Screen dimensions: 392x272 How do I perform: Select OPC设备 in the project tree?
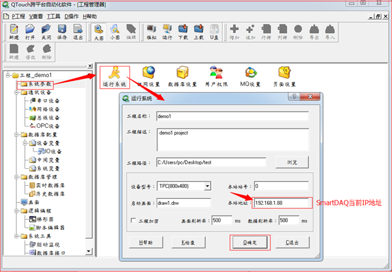tap(48, 126)
